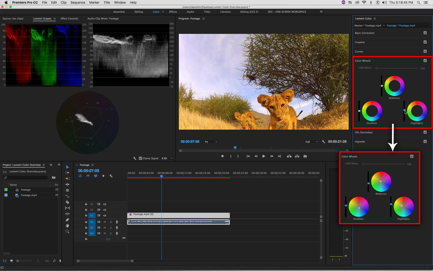This screenshot has width=433, height=271.
Task: Click the Add Marker icon in the Program Monitor
Action: (222, 156)
